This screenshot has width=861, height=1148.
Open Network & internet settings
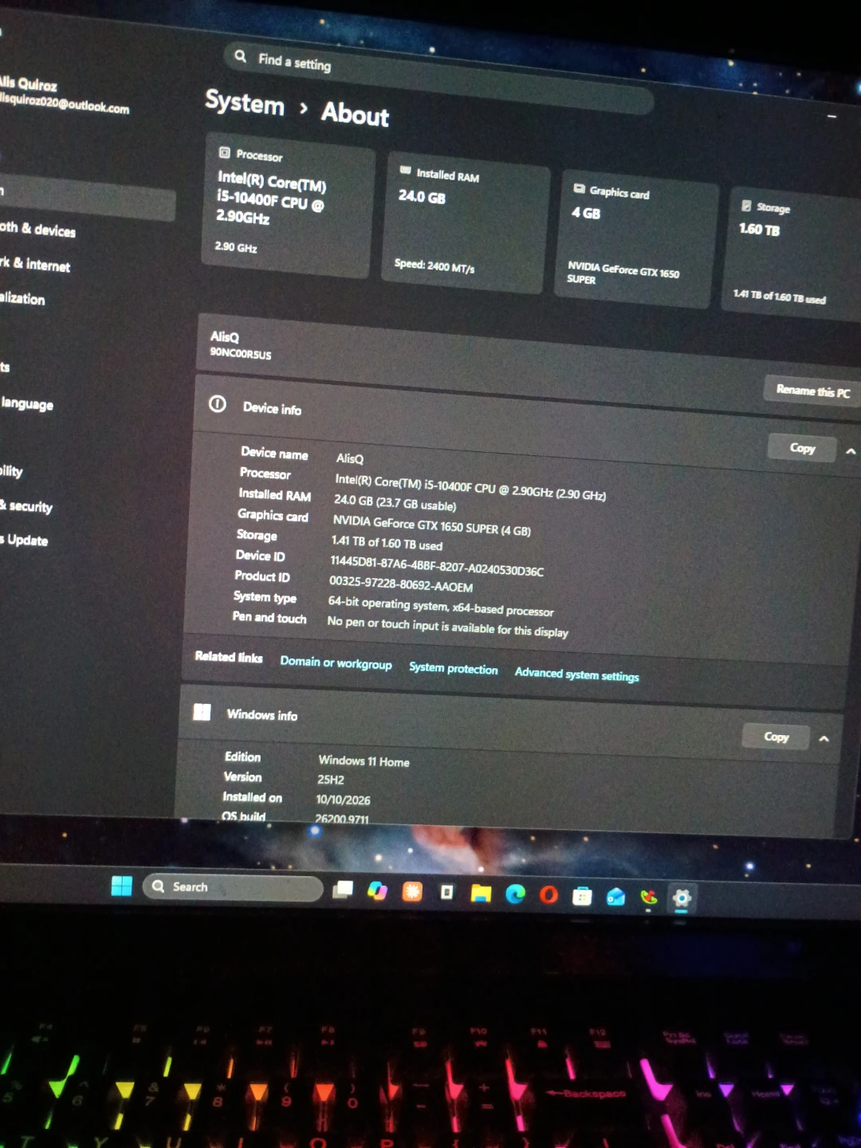coord(34,264)
